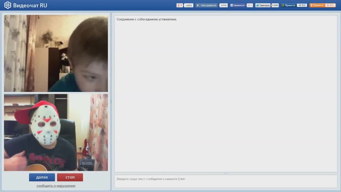Image resolution: width=341 pixels, height=192 pixels.
Task: Click the Mail.ru 'Нравится' button
Action: click(x=289, y=5)
